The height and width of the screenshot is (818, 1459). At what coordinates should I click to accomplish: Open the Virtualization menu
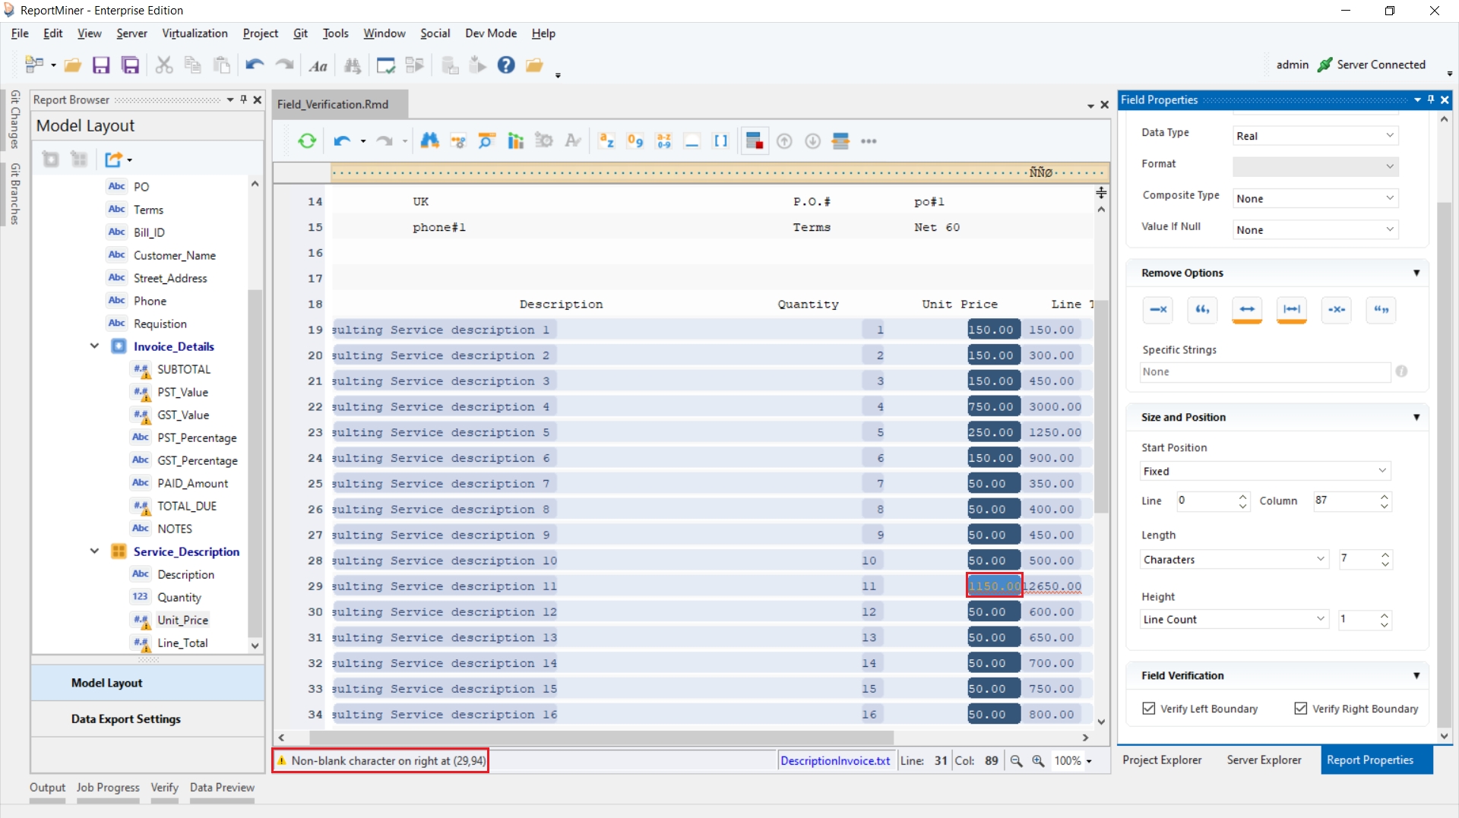pyautogui.click(x=195, y=33)
